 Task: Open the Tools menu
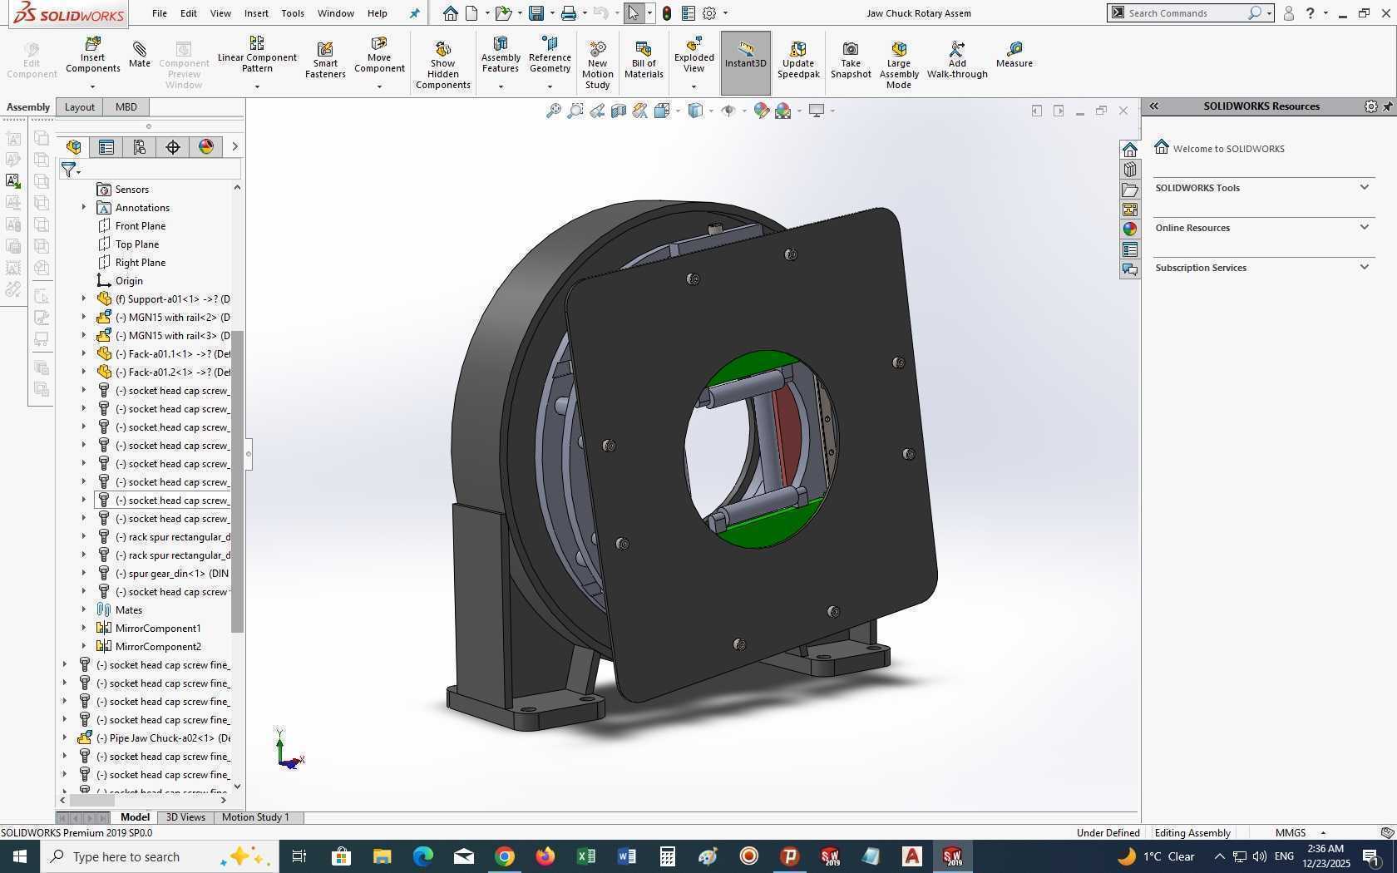click(x=293, y=13)
